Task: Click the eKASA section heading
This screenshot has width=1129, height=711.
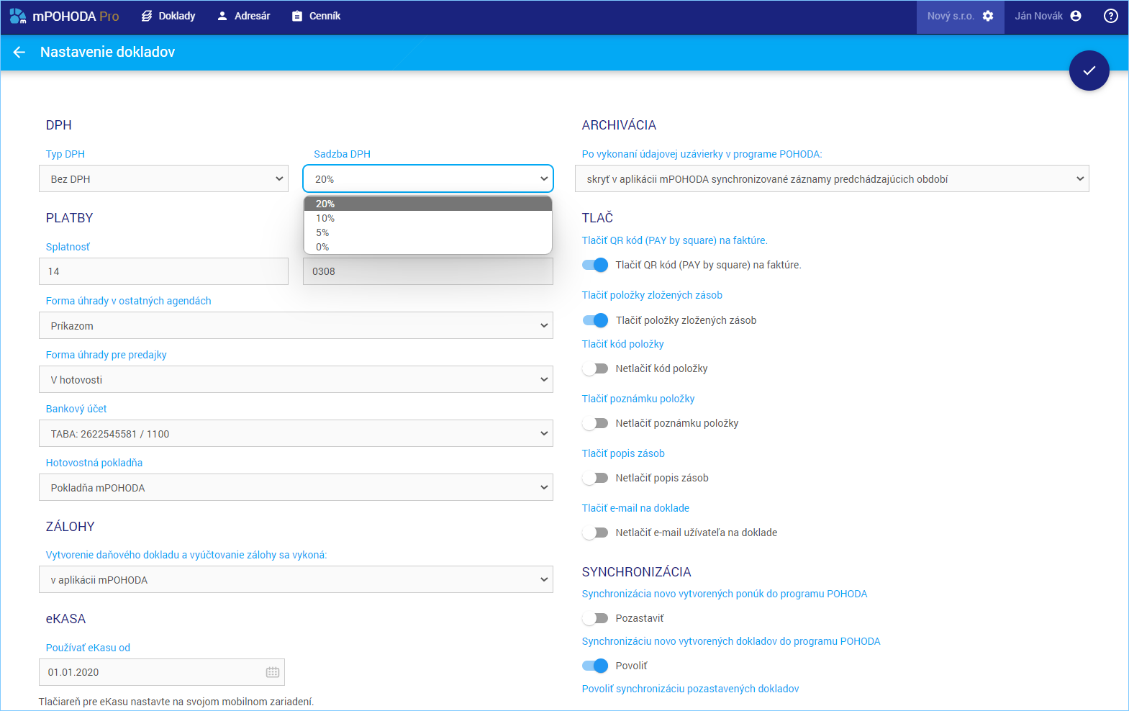Action: click(x=65, y=619)
